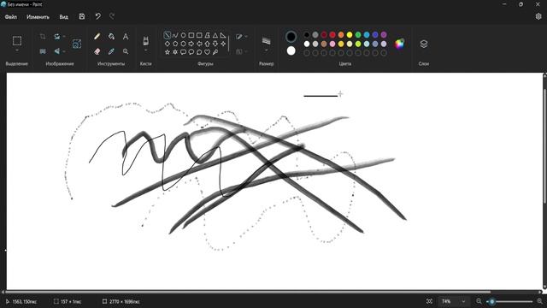
Task: Pick the yellow color swatch
Action: [350, 34]
